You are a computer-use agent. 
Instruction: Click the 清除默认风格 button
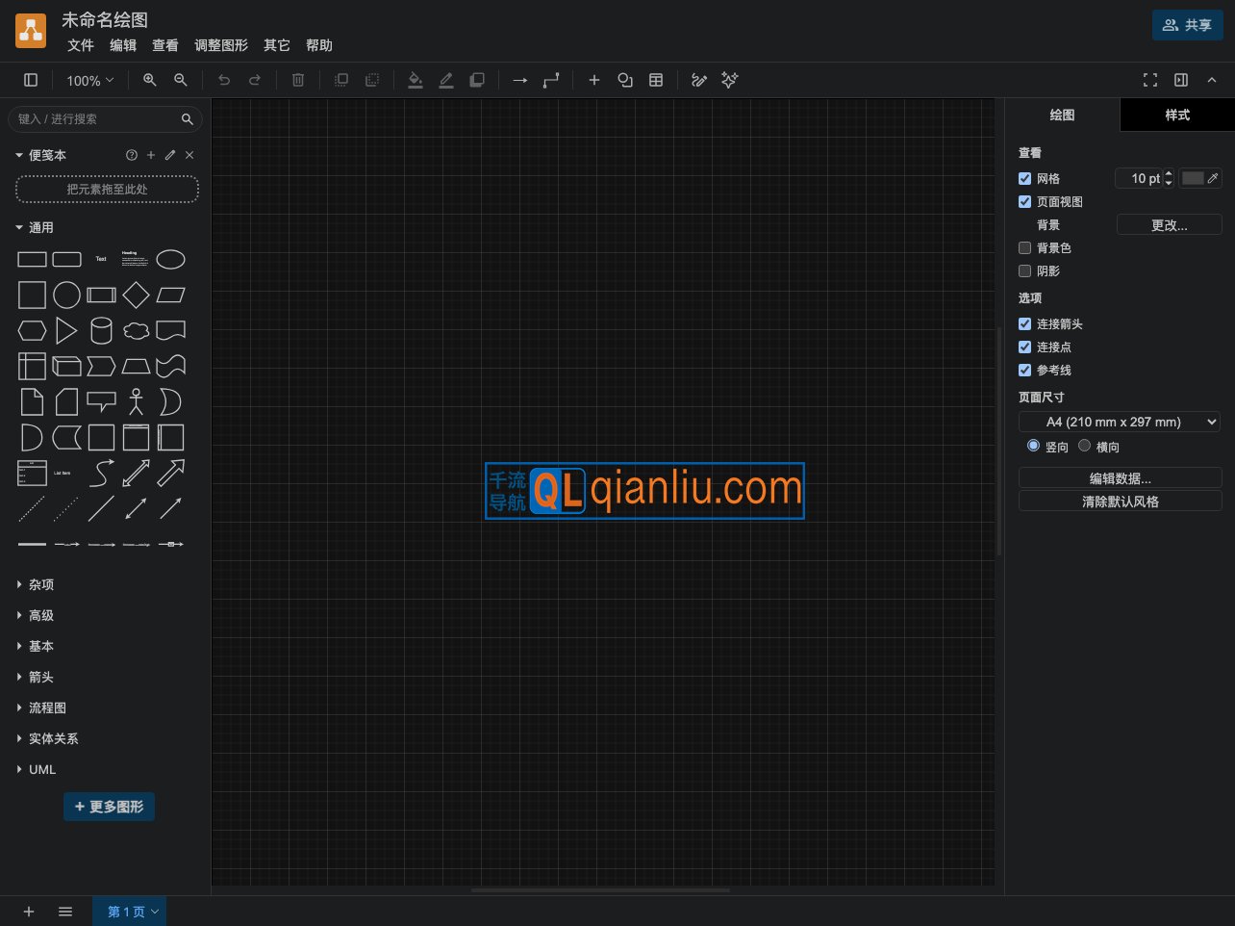pos(1120,501)
